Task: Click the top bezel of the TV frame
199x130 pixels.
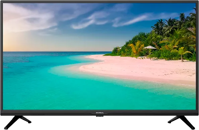Action: point(99,2)
